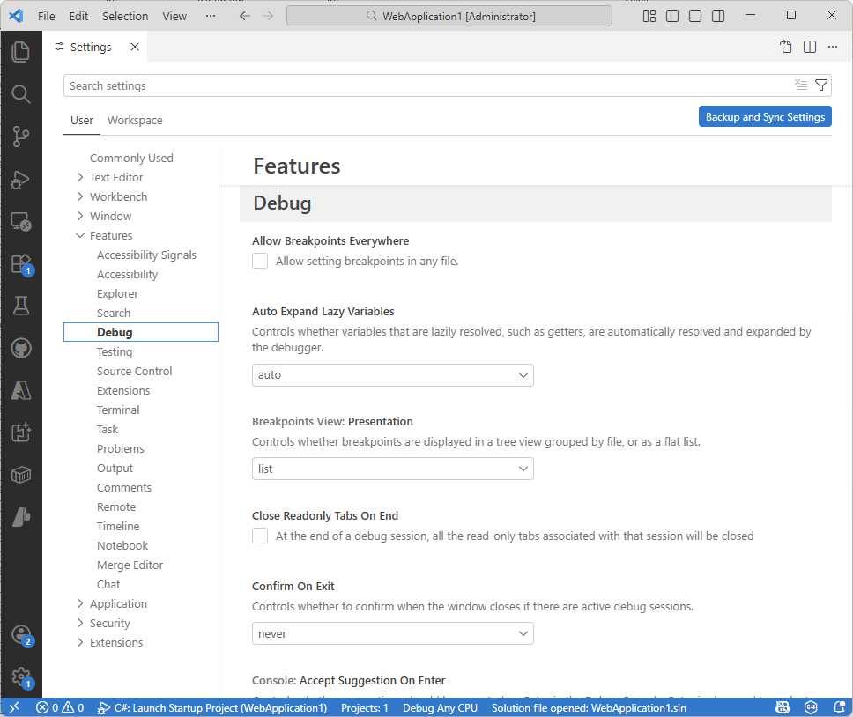Open Source Control view in activity bar
Viewport: 853px width, 717px height.
20,137
